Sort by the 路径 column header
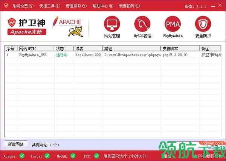Screen dimensions: 226x161 click(131, 48)
